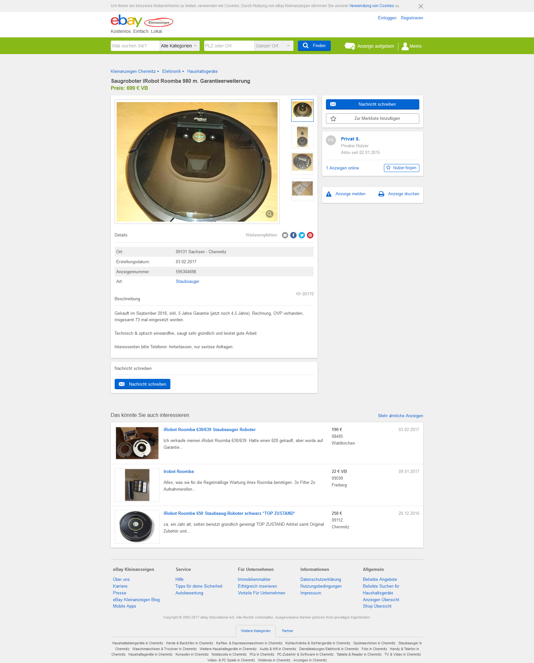Open Über uns footer link
Viewport: 534px width, 663px height.
[x=121, y=580]
